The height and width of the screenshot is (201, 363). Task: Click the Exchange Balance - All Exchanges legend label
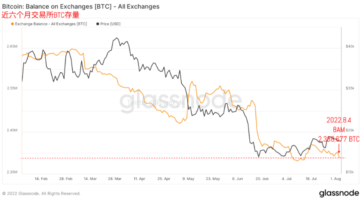51,24
